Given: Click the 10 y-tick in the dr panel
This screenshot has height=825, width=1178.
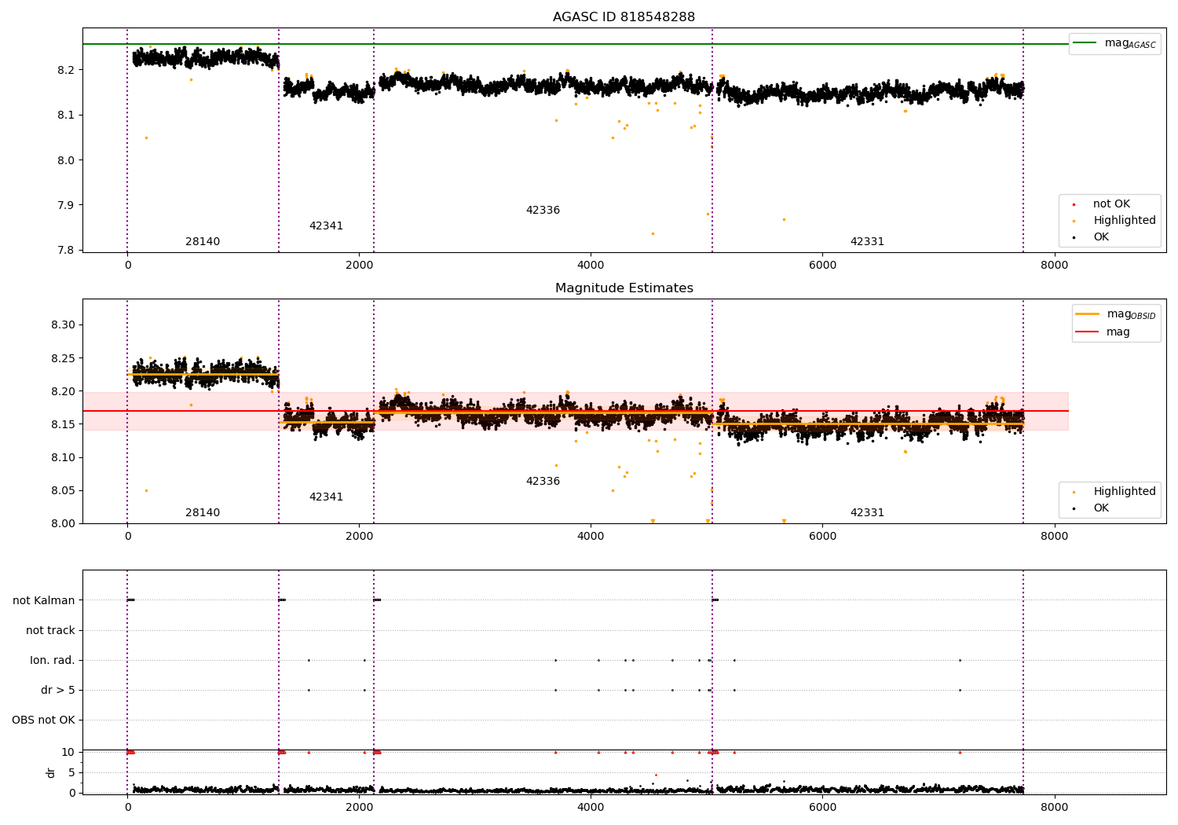Looking at the screenshot, I should [x=68, y=753].
